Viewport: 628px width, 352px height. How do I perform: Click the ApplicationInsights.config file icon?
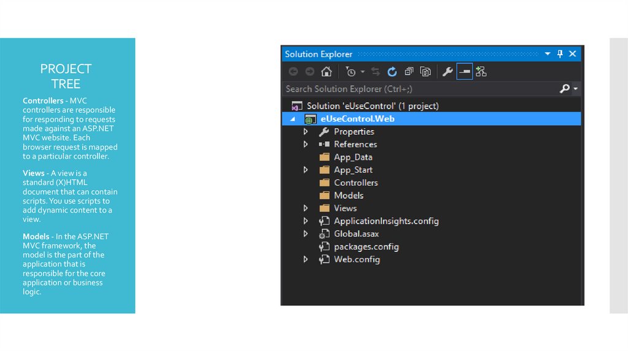click(324, 221)
